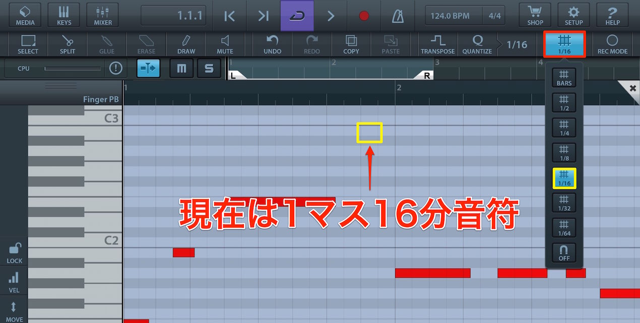
Task: Open REC MODE options
Action: [x=612, y=44]
